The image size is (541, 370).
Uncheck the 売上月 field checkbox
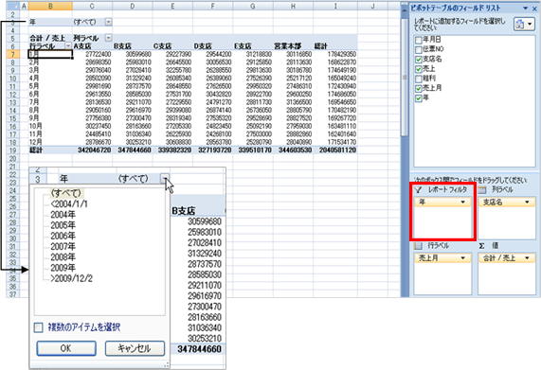click(418, 89)
